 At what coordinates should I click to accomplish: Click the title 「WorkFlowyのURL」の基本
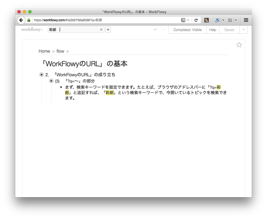point(84,64)
